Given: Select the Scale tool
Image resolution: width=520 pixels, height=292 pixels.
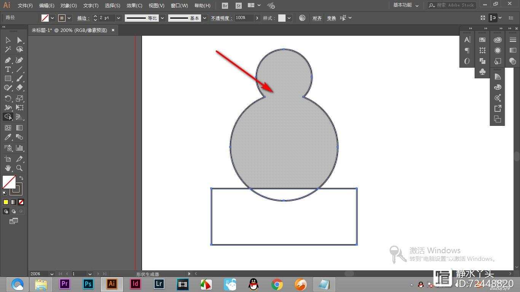Looking at the screenshot, I should click(x=19, y=98).
